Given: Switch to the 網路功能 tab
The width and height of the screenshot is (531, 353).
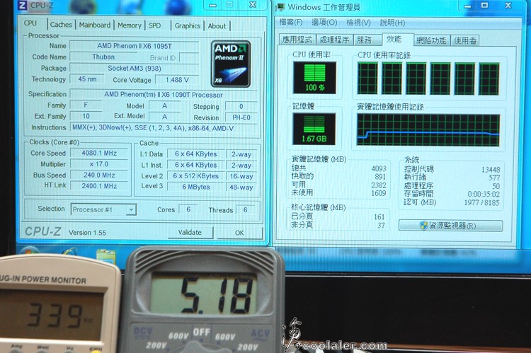Looking at the screenshot, I should (431, 40).
